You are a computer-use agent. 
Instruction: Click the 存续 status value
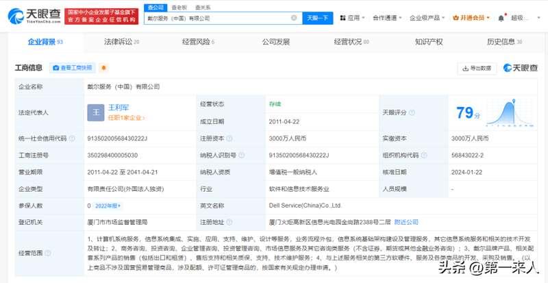point(275,104)
